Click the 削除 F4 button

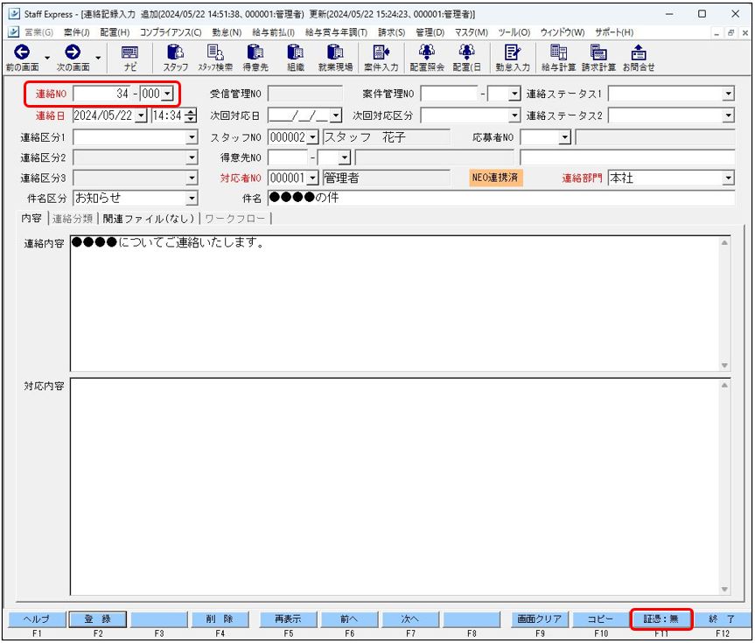[x=220, y=619]
